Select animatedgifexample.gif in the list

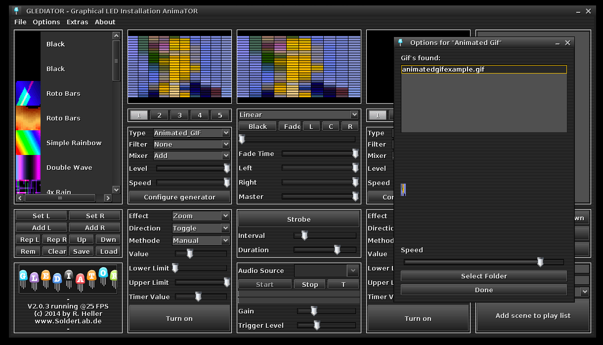[483, 70]
